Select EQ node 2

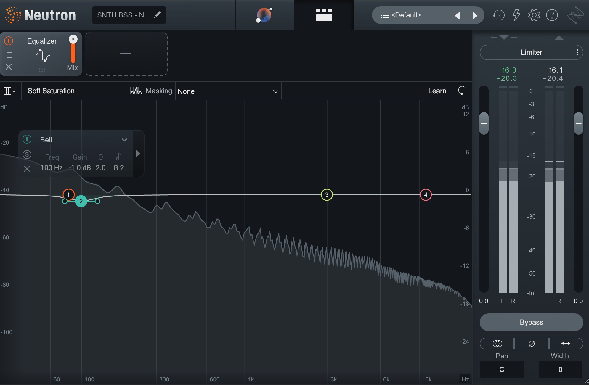tap(81, 201)
